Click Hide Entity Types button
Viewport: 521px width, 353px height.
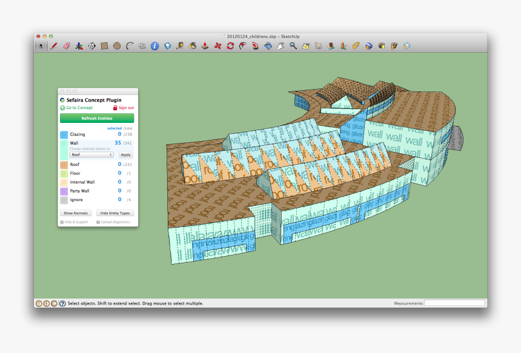[x=115, y=213]
